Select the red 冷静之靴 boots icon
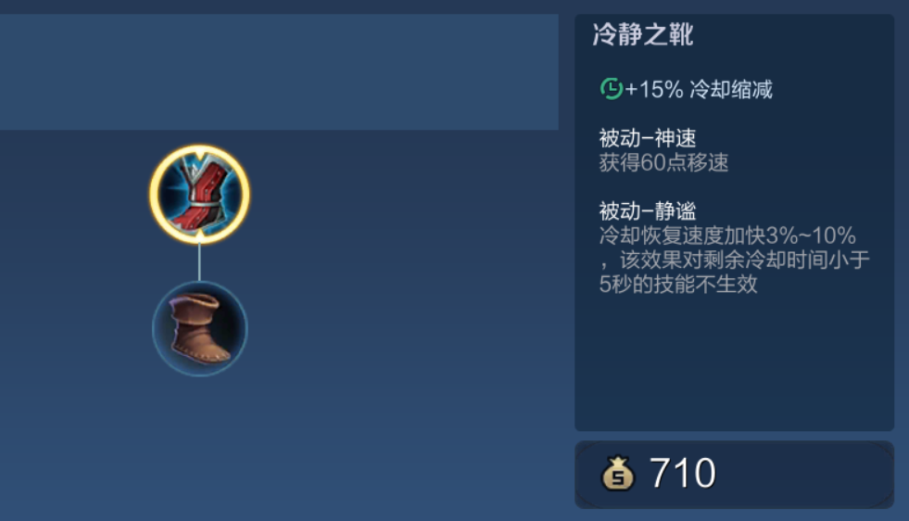Viewport: 909px width, 521px height. pos(199,195)
